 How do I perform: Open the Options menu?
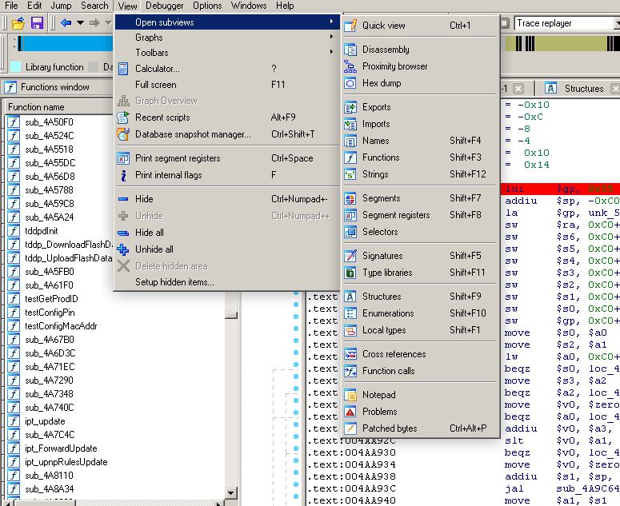[207, 6]
